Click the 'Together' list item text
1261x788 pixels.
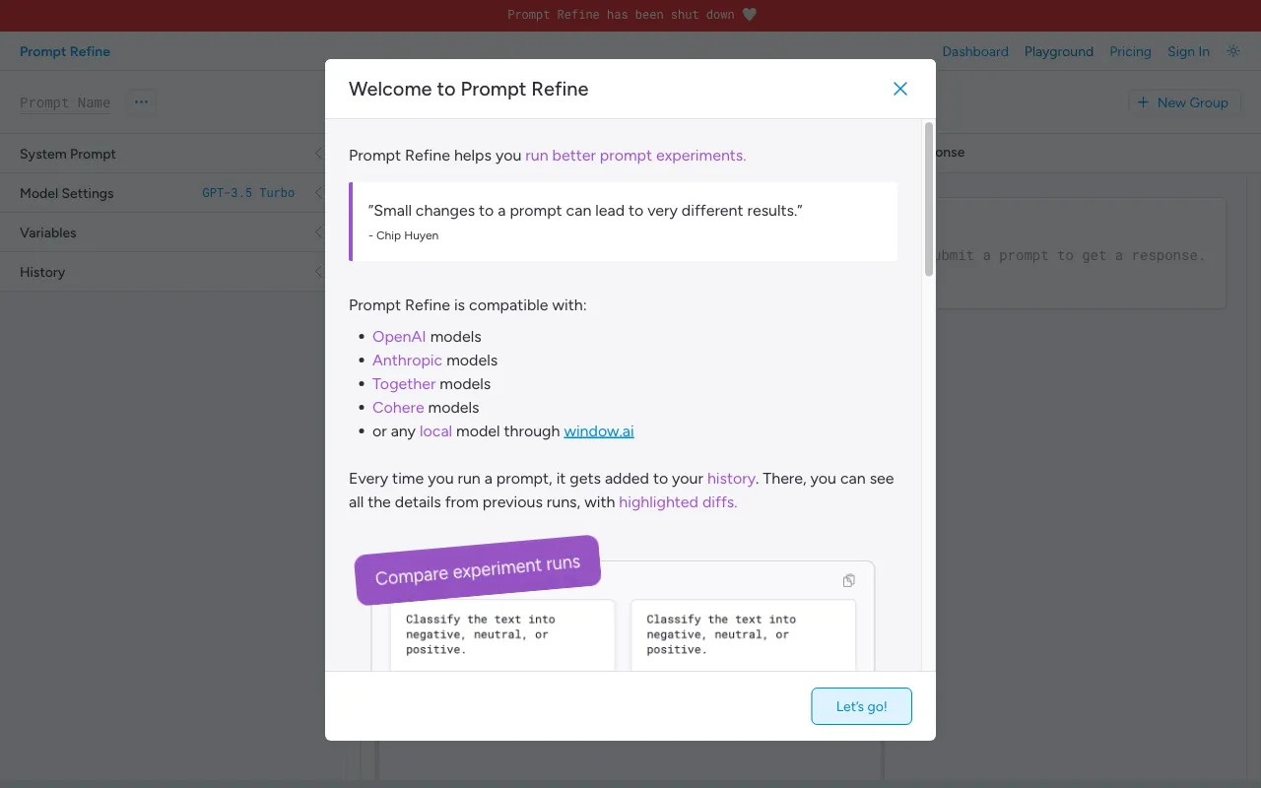coord(404,384)
